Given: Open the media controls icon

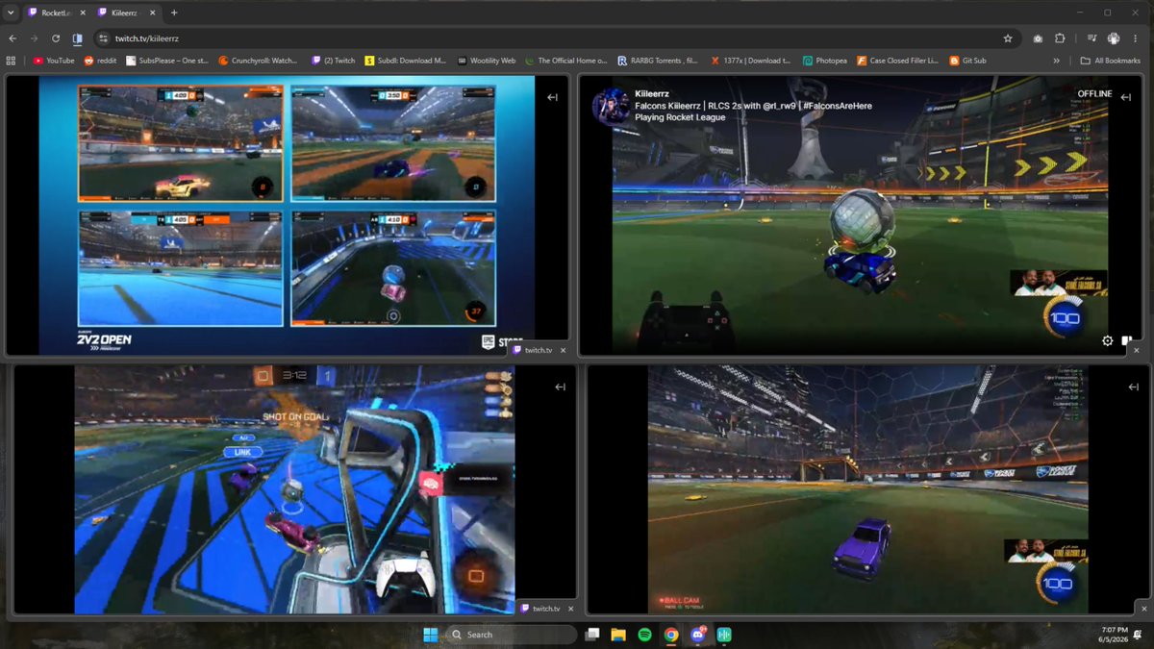Looking at the screenshot, I should (1091, 38).
